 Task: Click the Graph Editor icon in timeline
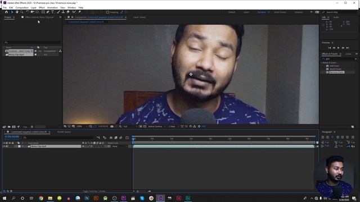(127, 137)
